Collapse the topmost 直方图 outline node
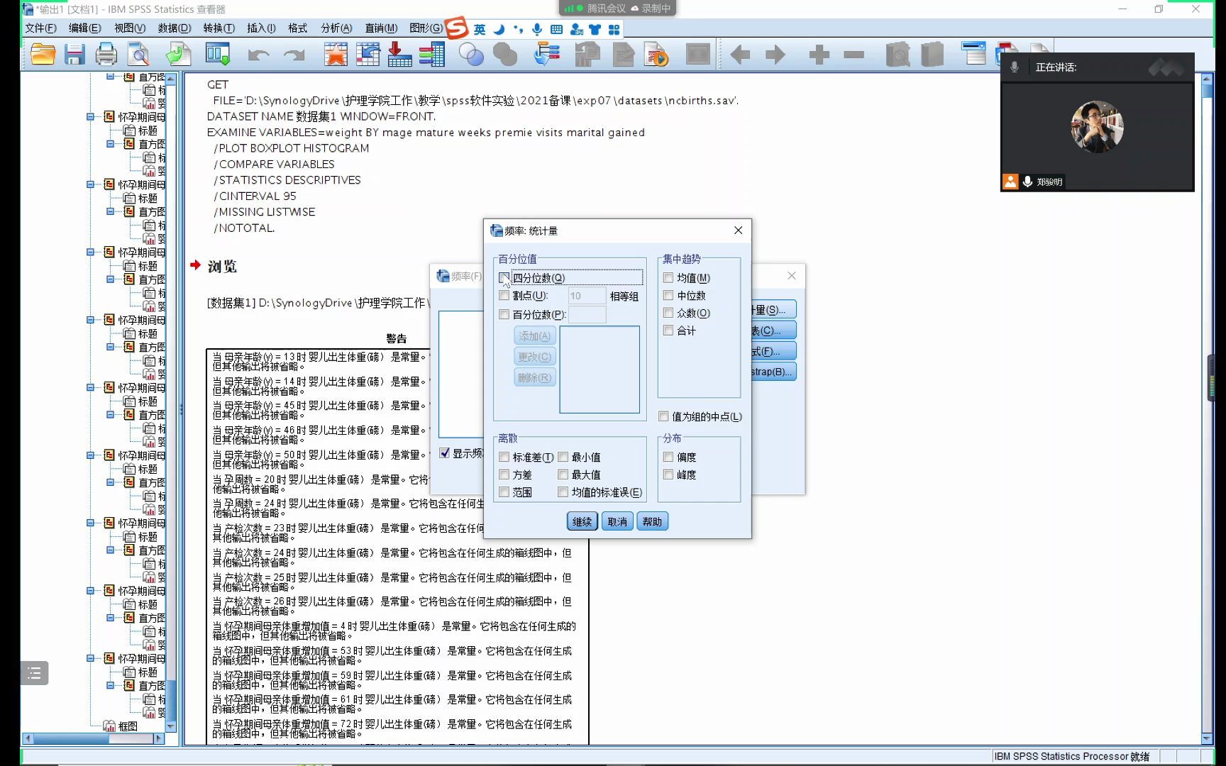The image size is (1226, 766). (x=111, y=77)
